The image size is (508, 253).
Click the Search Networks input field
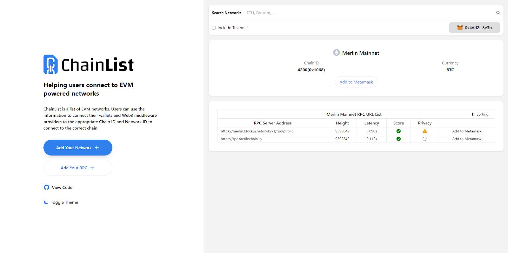click(368, 13)
